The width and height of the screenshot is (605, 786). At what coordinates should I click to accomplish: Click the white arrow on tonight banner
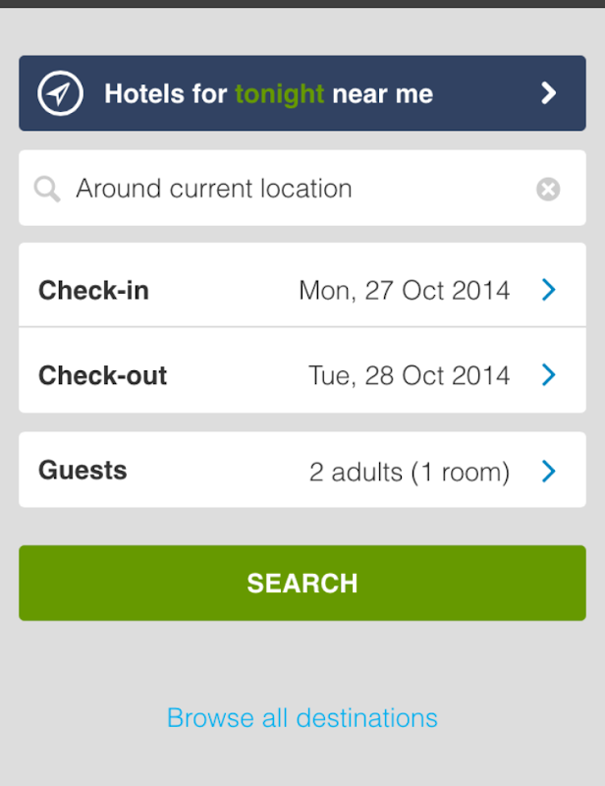point(548,93)
